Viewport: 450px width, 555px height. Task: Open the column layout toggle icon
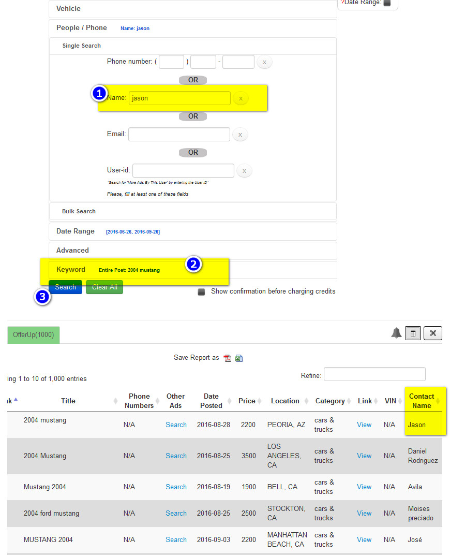(413, 333)
